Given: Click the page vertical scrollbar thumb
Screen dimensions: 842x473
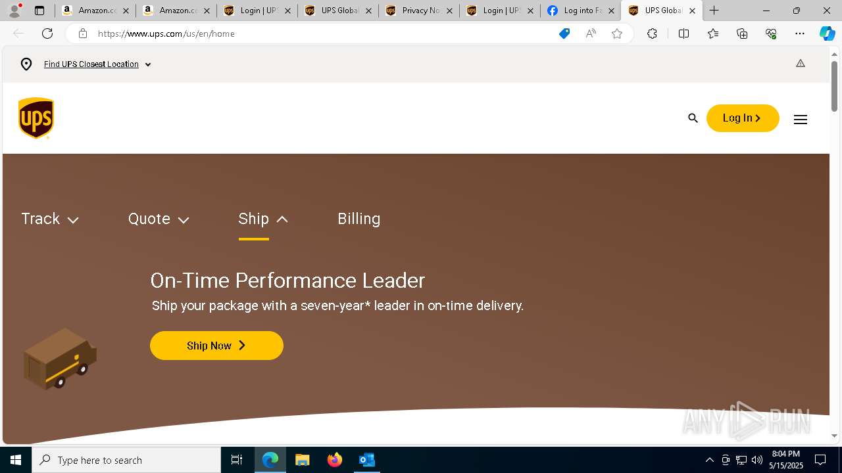Looking at the screenshot, I should 835,86.
